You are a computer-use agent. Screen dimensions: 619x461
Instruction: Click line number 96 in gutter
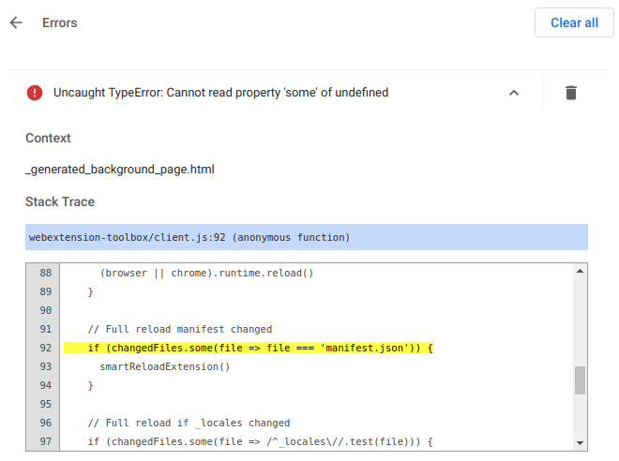(45, 423)
